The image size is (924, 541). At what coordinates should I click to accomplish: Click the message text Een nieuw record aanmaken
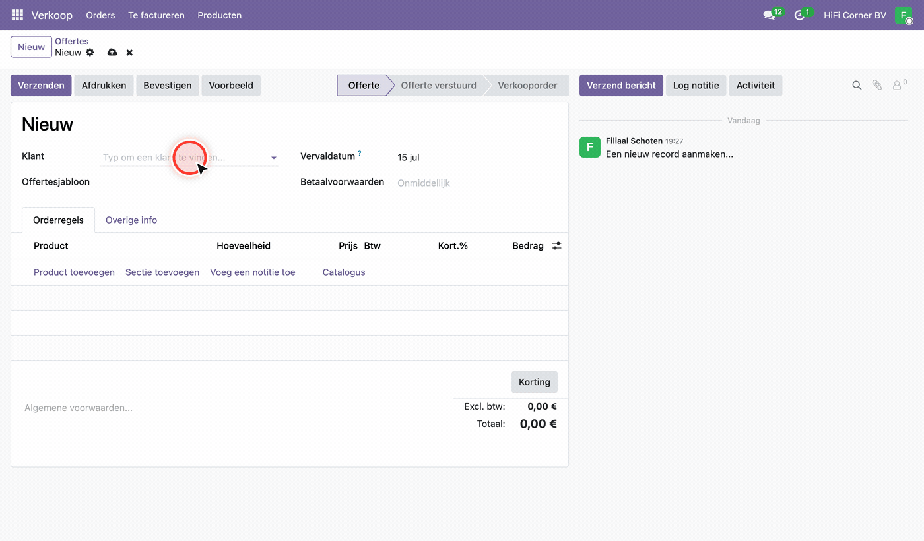[x=669, y=154]
